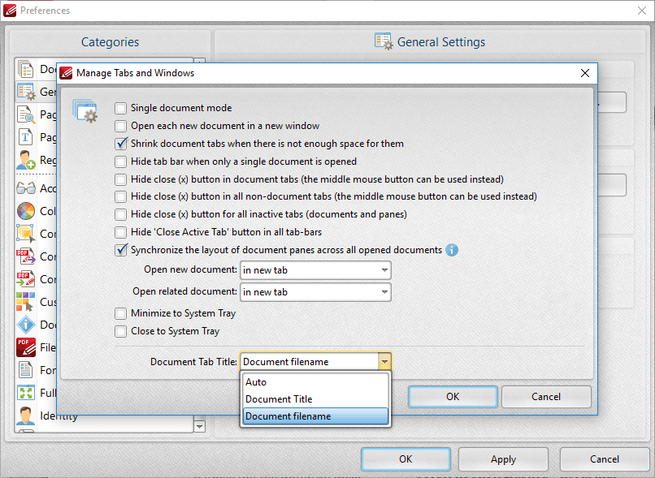Viewport: 655px width, 478px height.
Task: Select the Page Text 'T' icon category
Action: pyautogui.click(x=26, y=137)
